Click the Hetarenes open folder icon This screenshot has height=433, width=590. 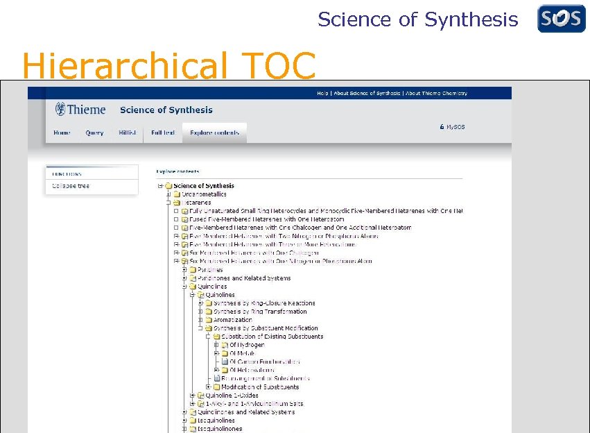pyautogui.click(x=177, y=203)
